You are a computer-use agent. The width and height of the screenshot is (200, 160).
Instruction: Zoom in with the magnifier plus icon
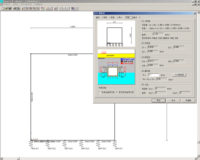coord(34,8)
